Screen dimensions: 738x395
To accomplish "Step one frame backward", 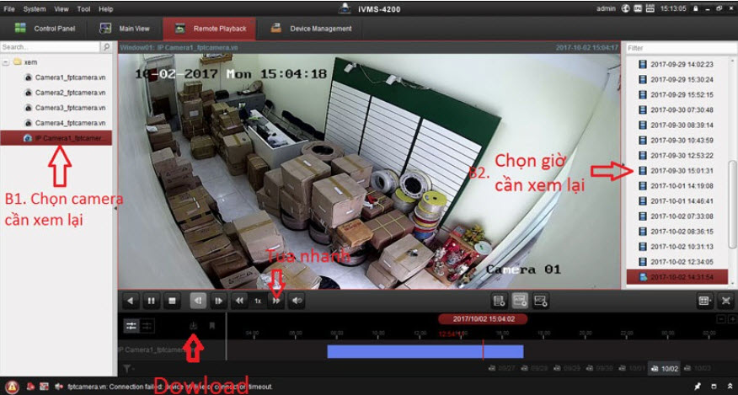I will [198, 301].
